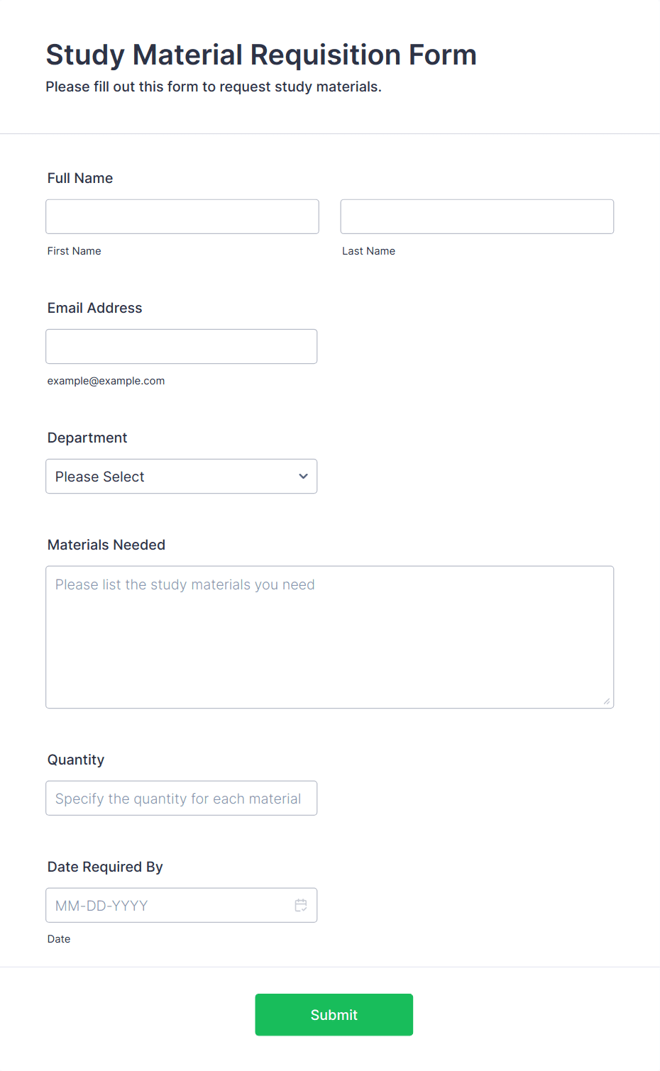This screenshot has height=1071, width=660.
Task: Click the First Name input box
Action: pyautogui.click(x=182, y=216)
